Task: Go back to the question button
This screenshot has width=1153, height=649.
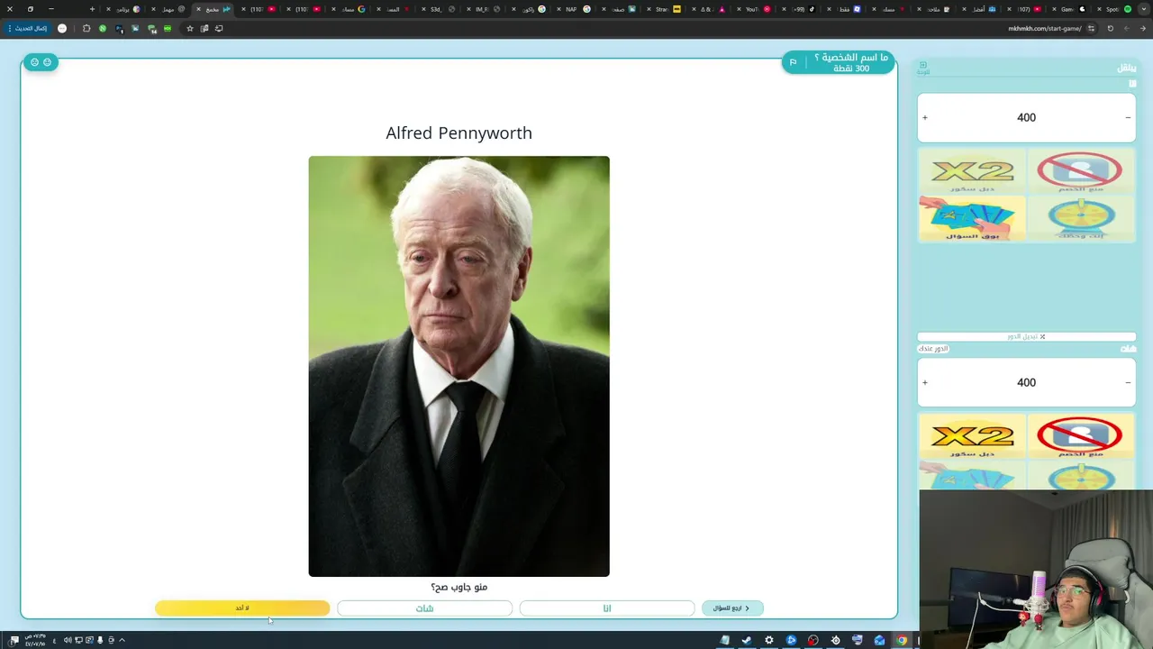Action: 732,608
